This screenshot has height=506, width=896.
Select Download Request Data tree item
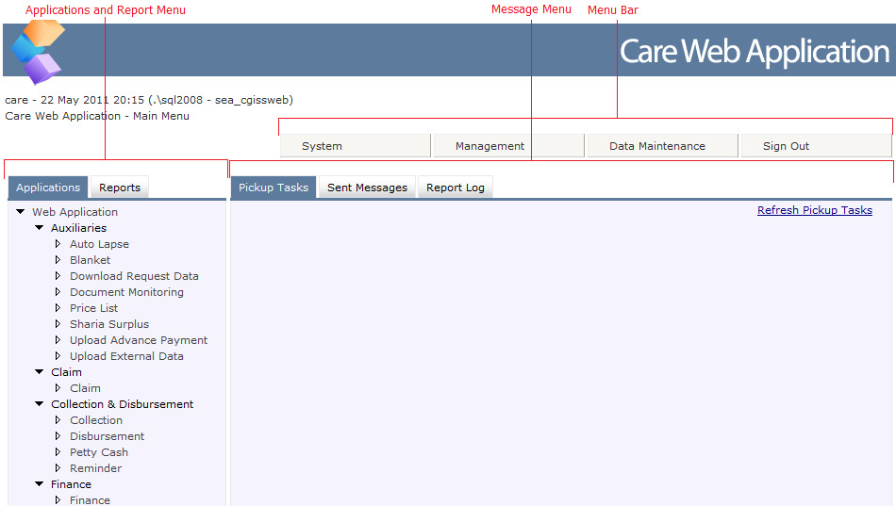[134, 276]
